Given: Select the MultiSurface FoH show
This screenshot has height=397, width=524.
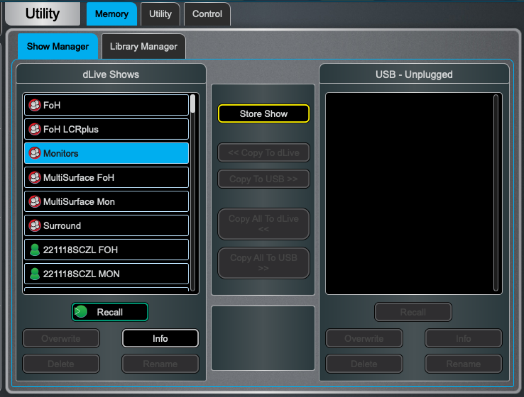Looking at the screenshot, I should [x=107, y=177].
